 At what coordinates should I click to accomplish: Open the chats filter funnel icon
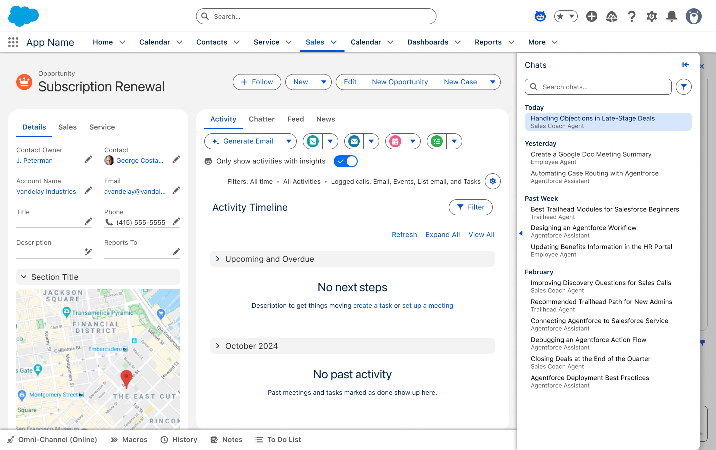tap(684, 87)
